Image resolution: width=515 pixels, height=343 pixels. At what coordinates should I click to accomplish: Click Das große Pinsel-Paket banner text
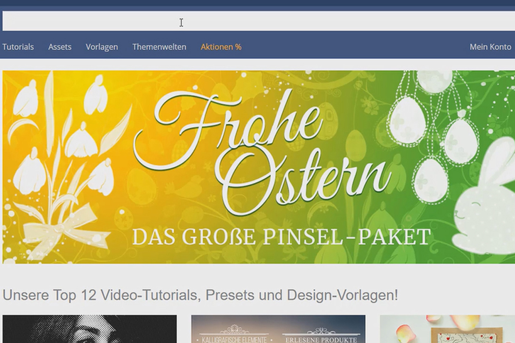[x=281, y=237]
